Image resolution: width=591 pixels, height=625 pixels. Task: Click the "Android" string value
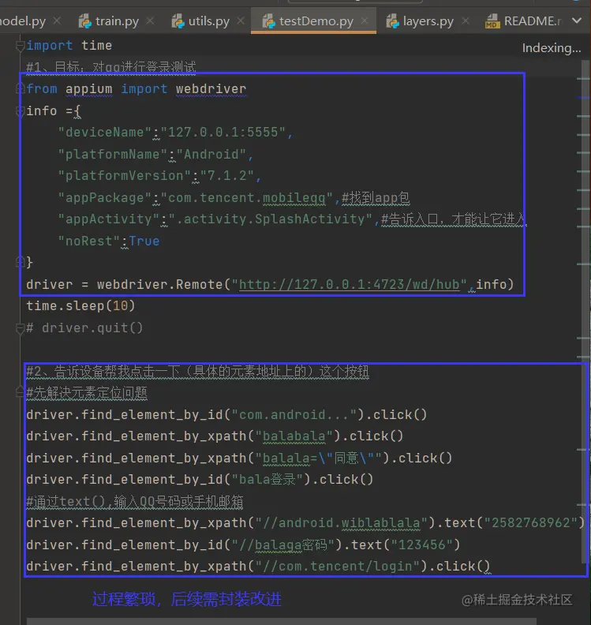211,154
